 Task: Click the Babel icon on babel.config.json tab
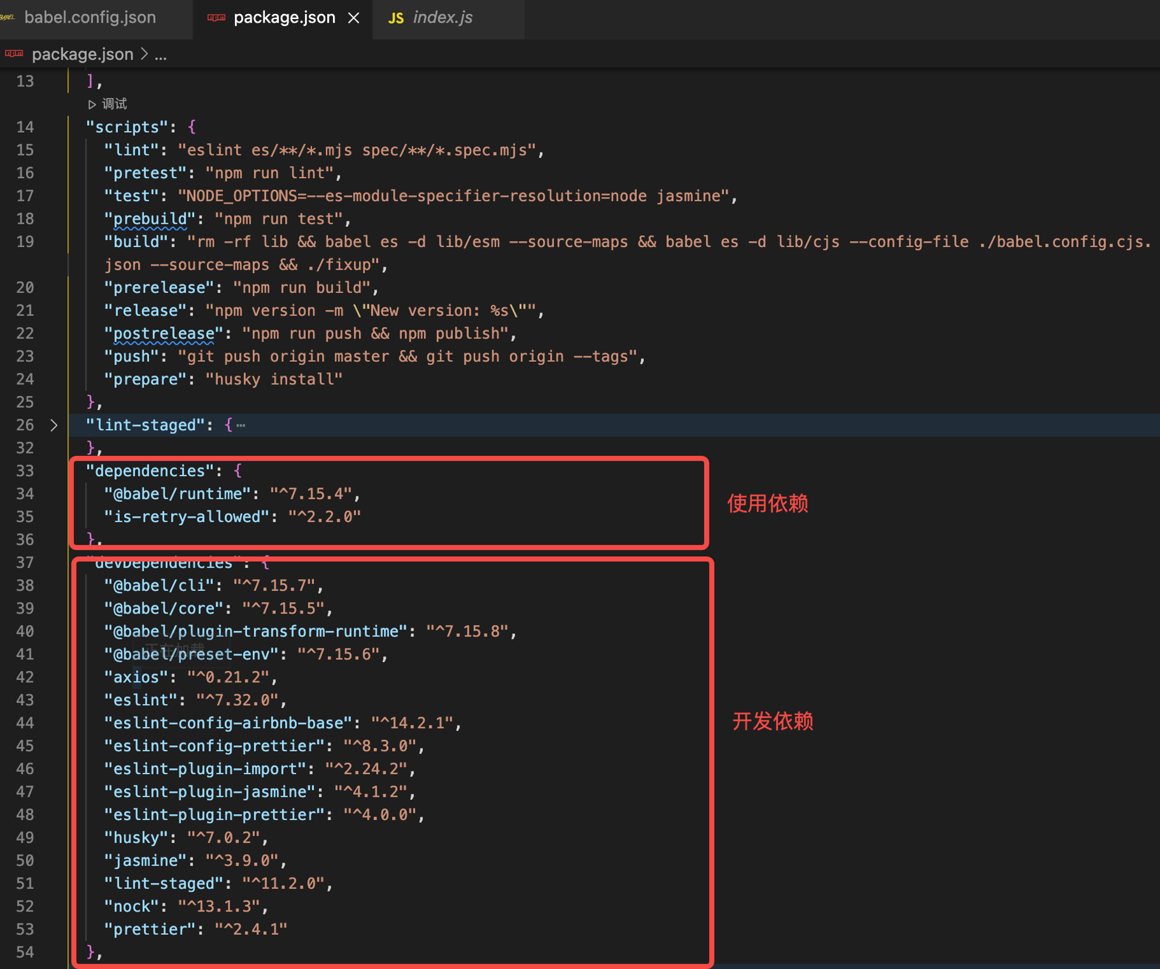pyautogui.click(x=7, y=17)
